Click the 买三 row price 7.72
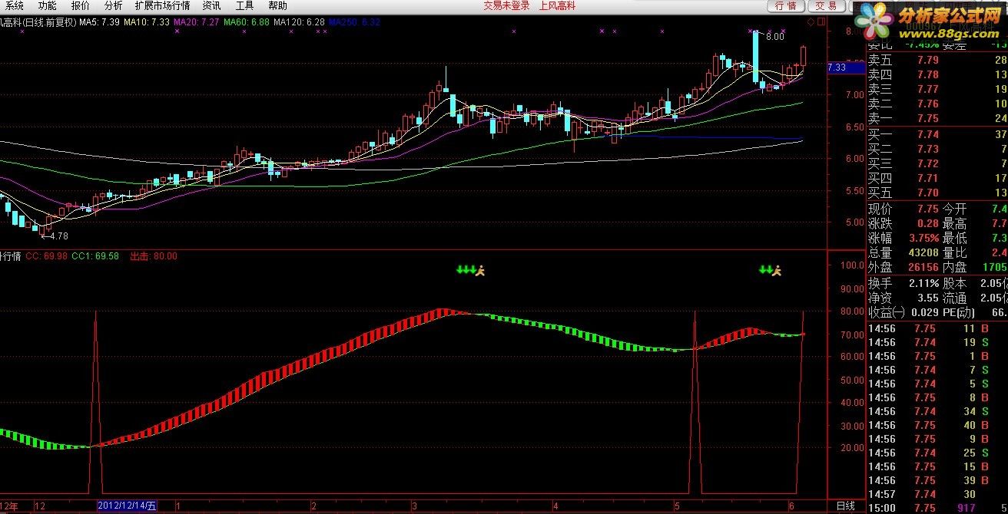Screen dimensions: 1008x514 tap(927, 163)
